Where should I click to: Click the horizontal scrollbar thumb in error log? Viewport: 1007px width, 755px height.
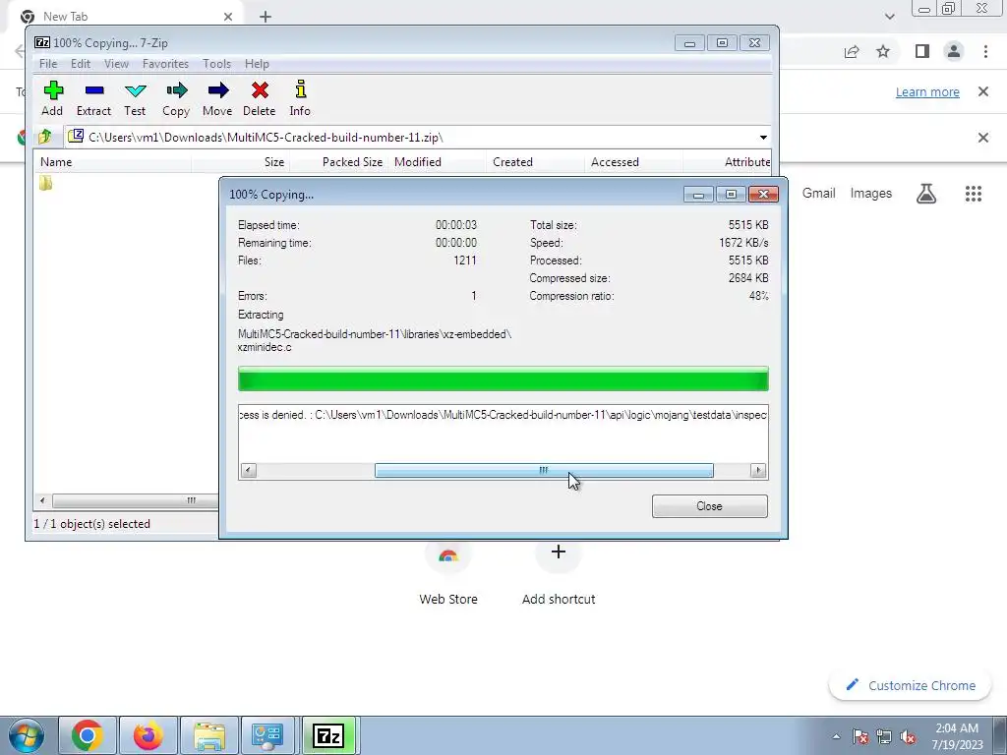[x=544, y=471]
